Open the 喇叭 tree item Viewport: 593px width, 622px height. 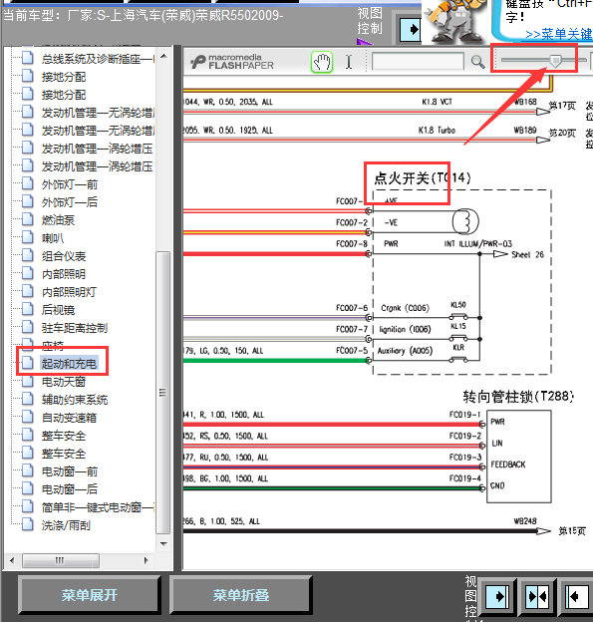[53, 238]
